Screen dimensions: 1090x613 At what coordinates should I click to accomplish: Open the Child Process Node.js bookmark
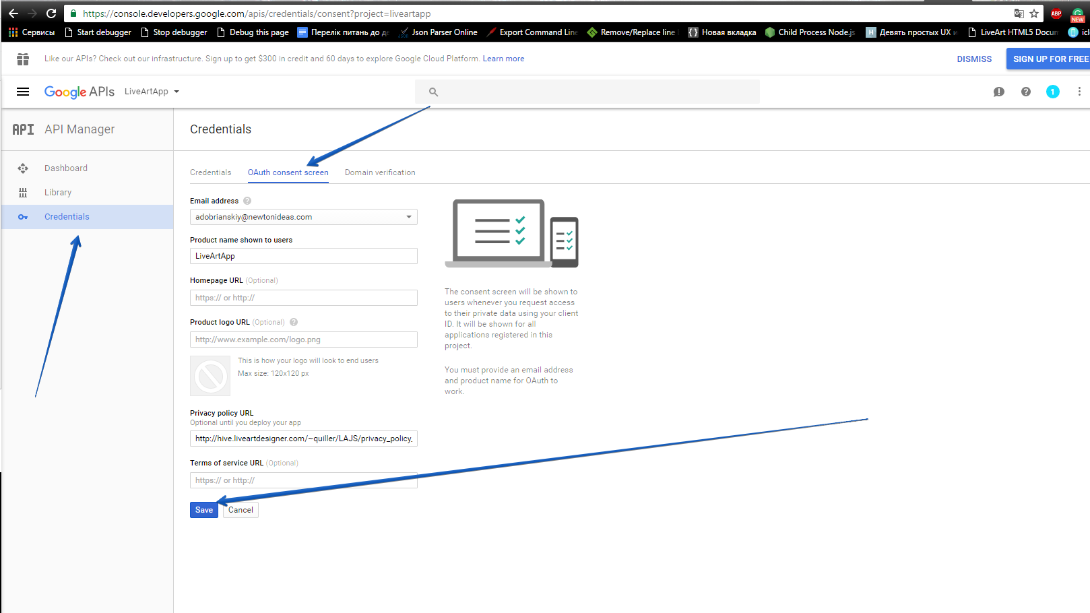[810, 32]
